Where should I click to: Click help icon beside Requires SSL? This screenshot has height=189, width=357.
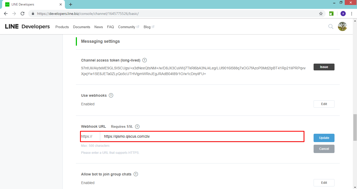pyautogui.click(x=137, y=127)
